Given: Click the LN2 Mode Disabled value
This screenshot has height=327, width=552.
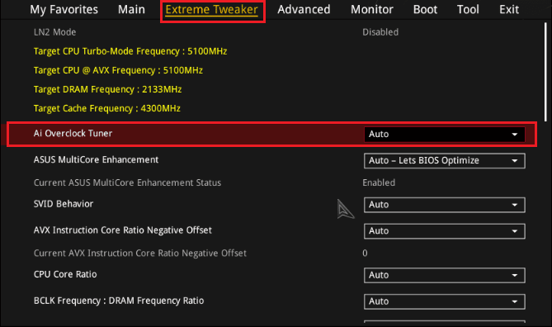Looking at the screenshot, I should coord(380,32).
